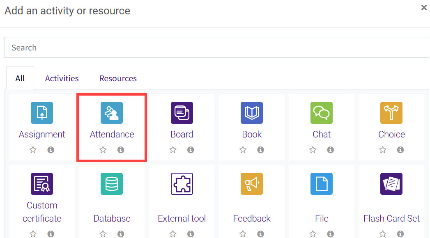Screen dimensions: 430x238
Task: Select the Database activity icon
Action: coord(111,184)
